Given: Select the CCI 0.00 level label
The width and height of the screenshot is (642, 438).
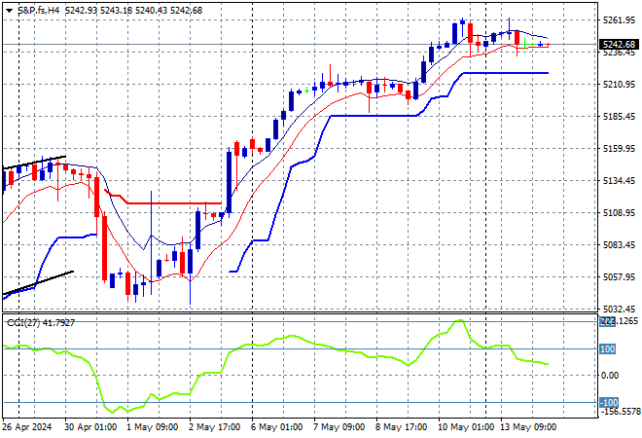Looking at the screenshot, I should 610,376.
